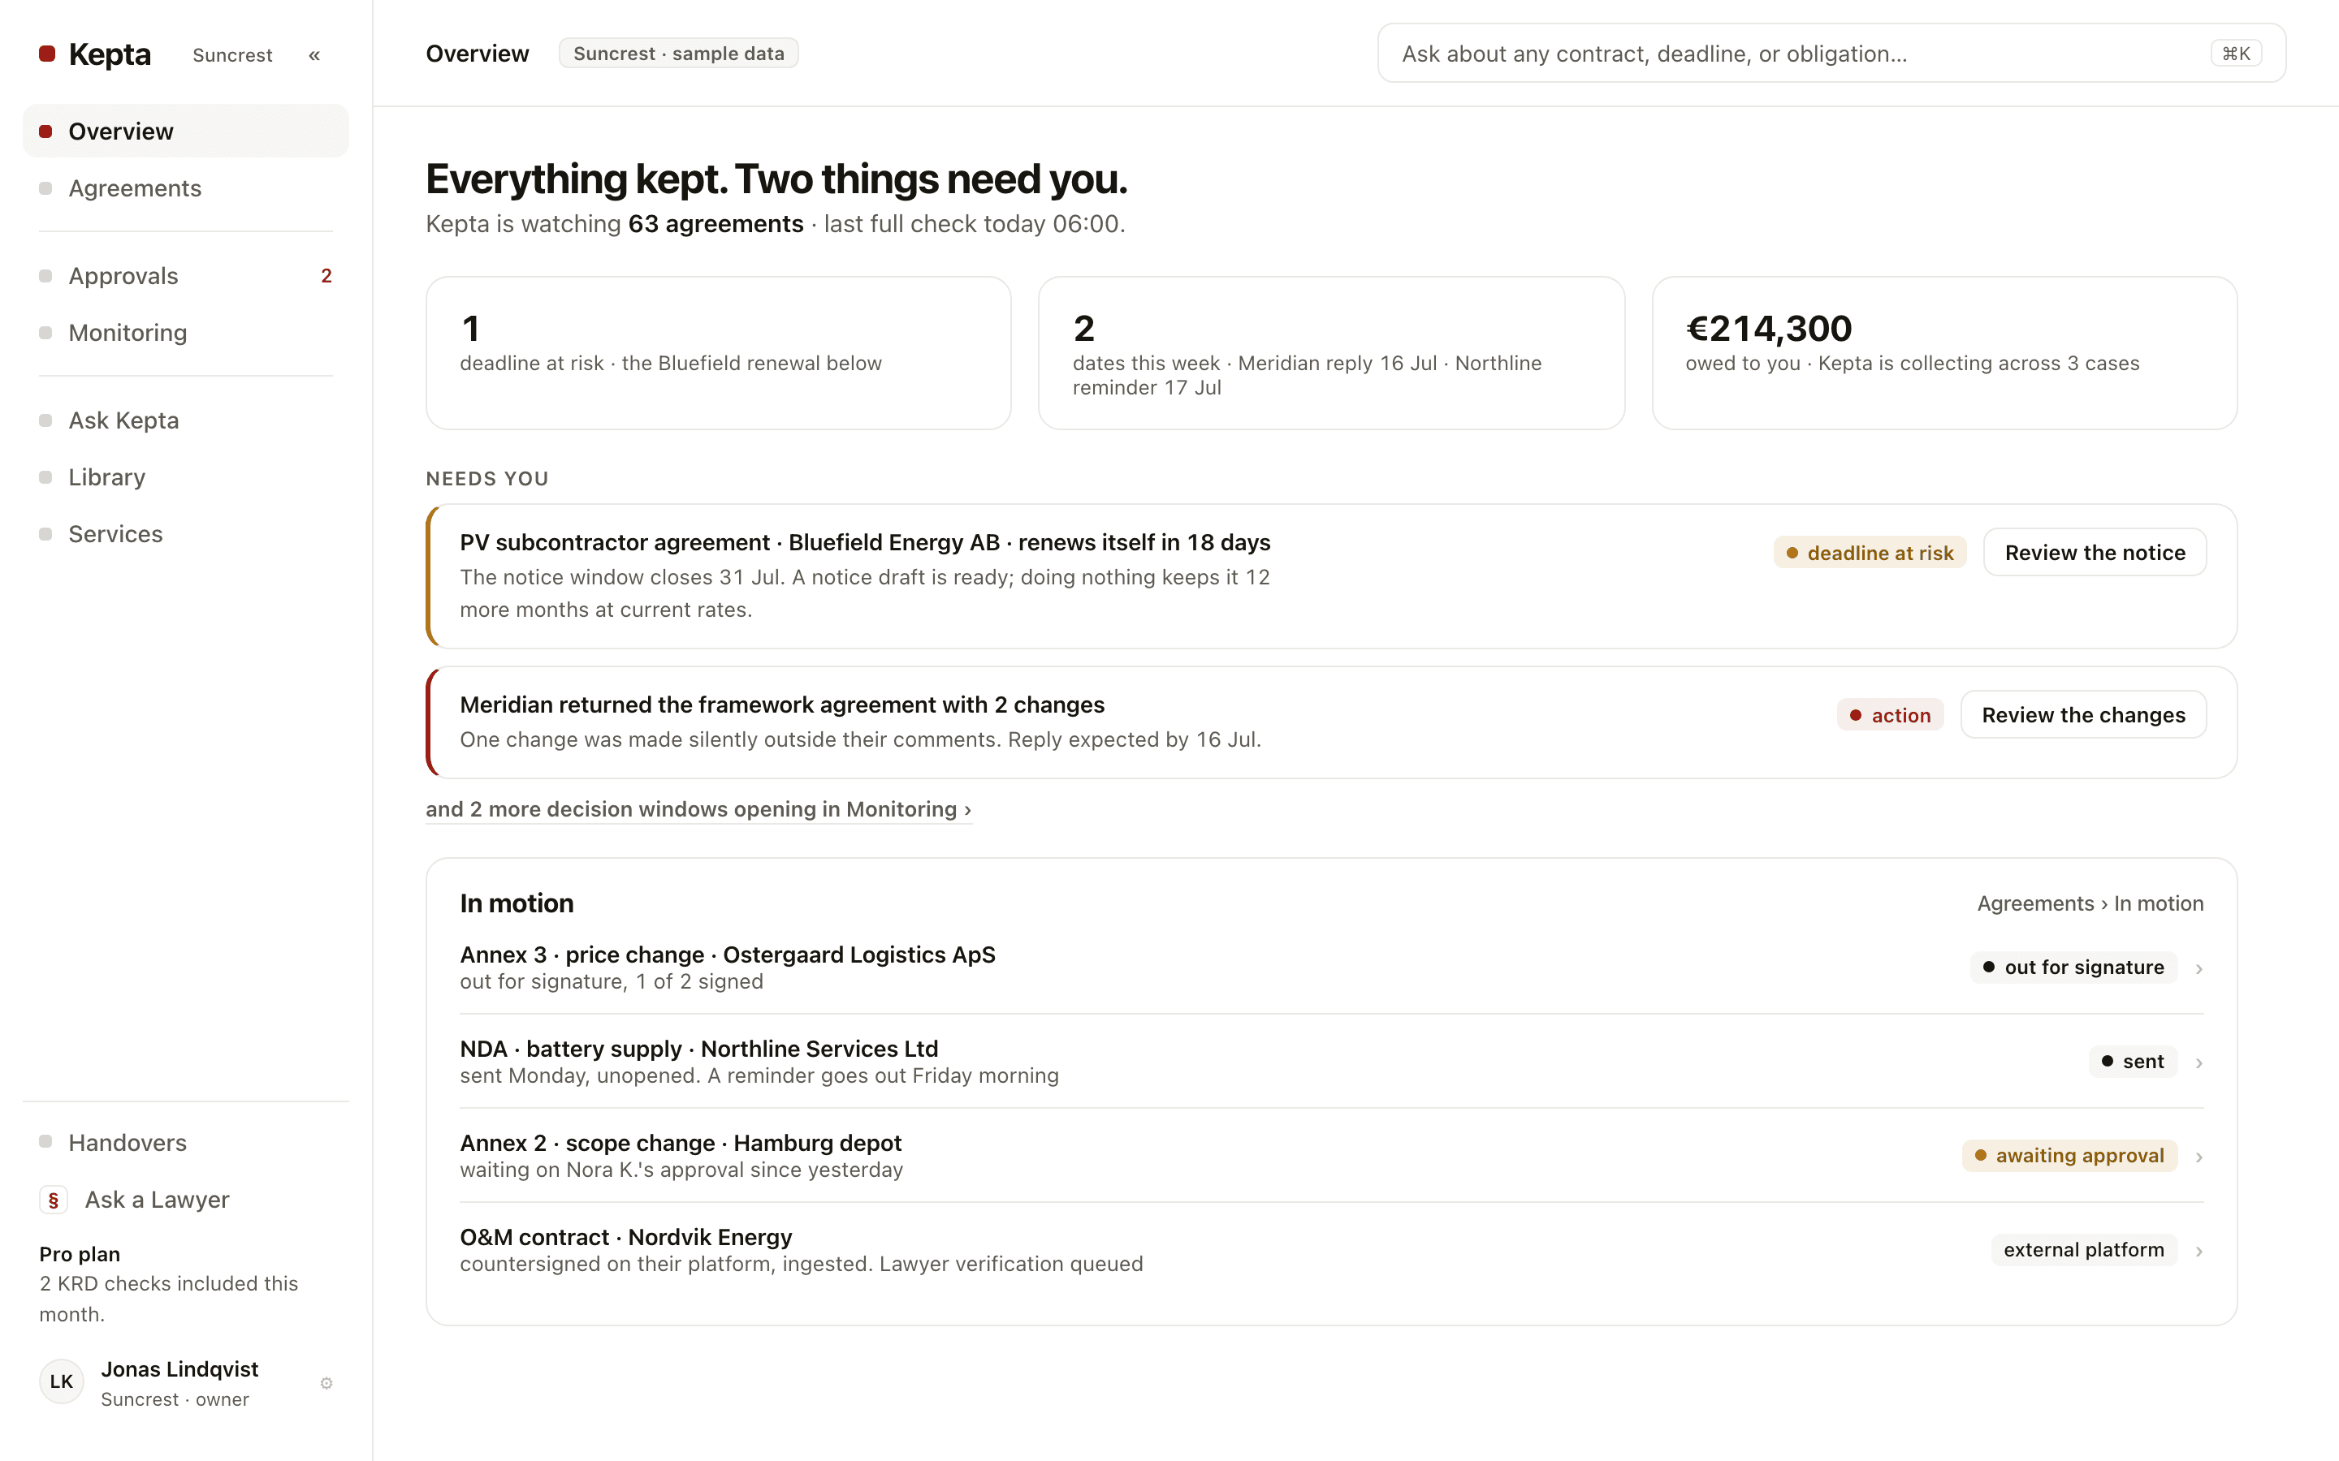The width and height of the screenshot is (2339, 1461).
Task: Click the external platform badge
Action: click(x=2084, y=1249)
